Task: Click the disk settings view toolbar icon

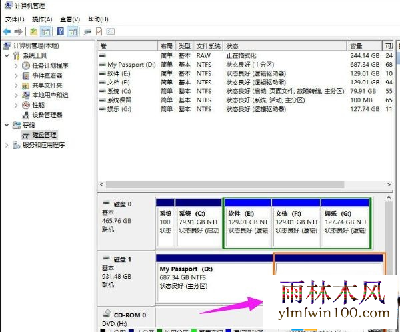Action: (x=111, y=31)
